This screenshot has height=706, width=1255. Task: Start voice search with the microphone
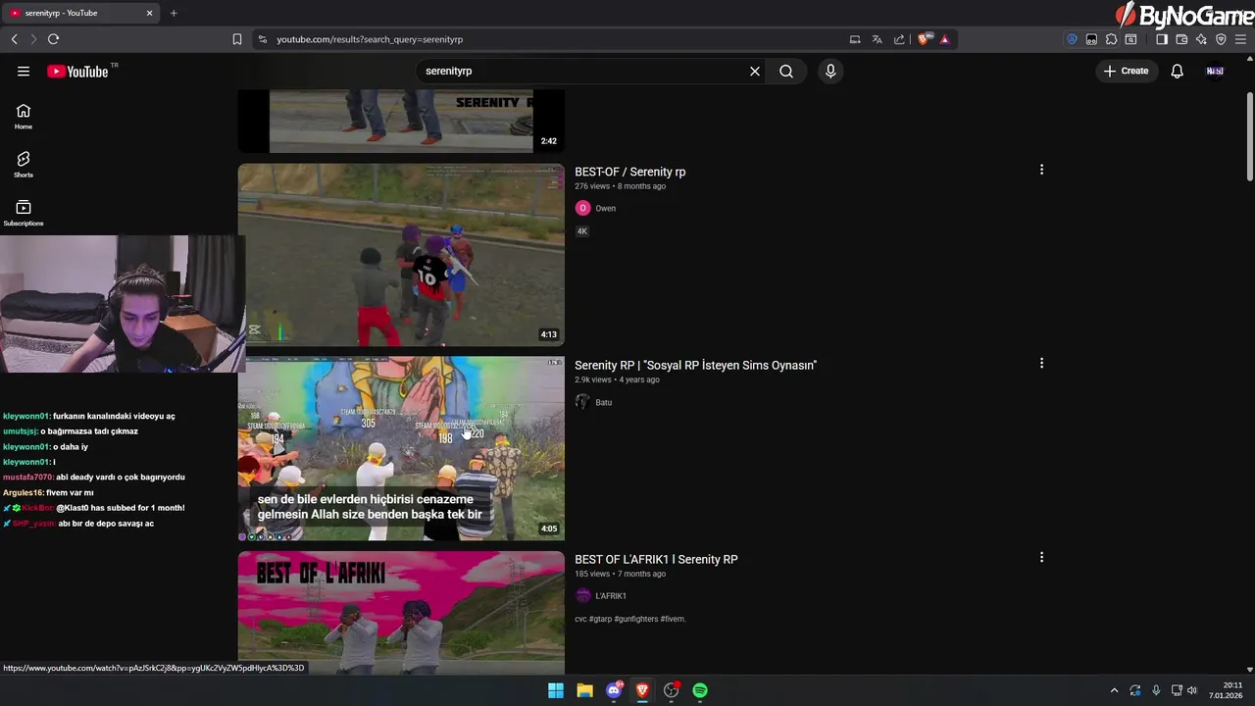point(830,71)
